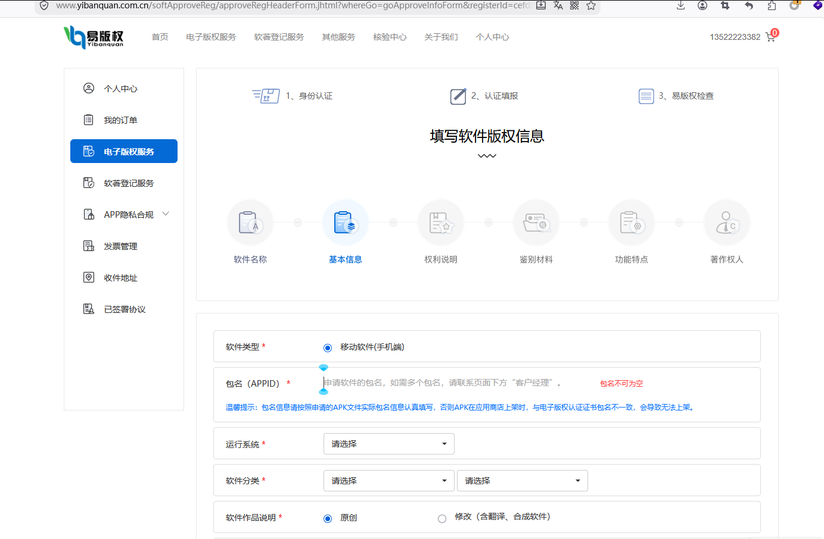The height and width of the screenshot is (539, 824).
Task: Click the 鉴别材料 step icon
Action: click(x=536, y=223)
